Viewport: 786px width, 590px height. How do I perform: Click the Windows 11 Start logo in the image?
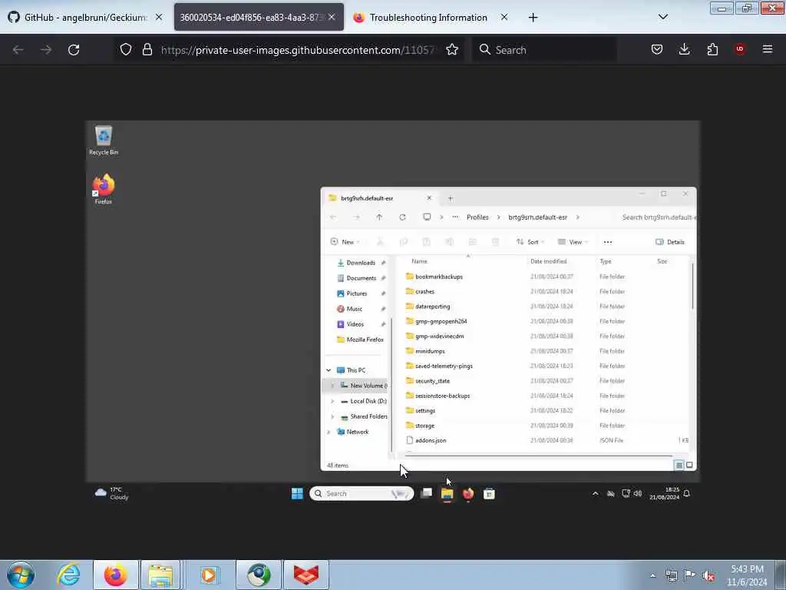click(297, 494)
